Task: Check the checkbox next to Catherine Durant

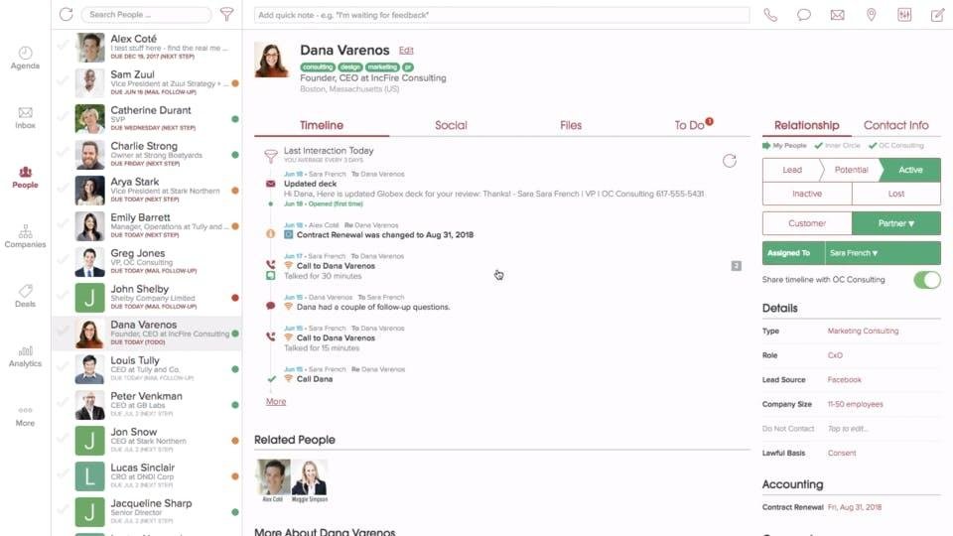Action: pyautogui.click(x=63, y=117)
